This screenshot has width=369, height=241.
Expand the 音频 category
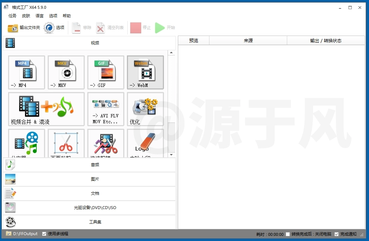pyautogui.click(x=89, y=165)
